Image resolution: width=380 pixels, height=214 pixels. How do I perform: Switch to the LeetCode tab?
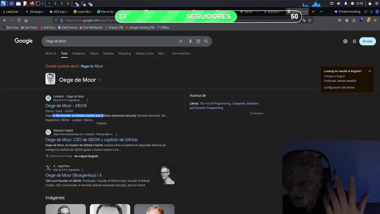click(x=11, y=12)
